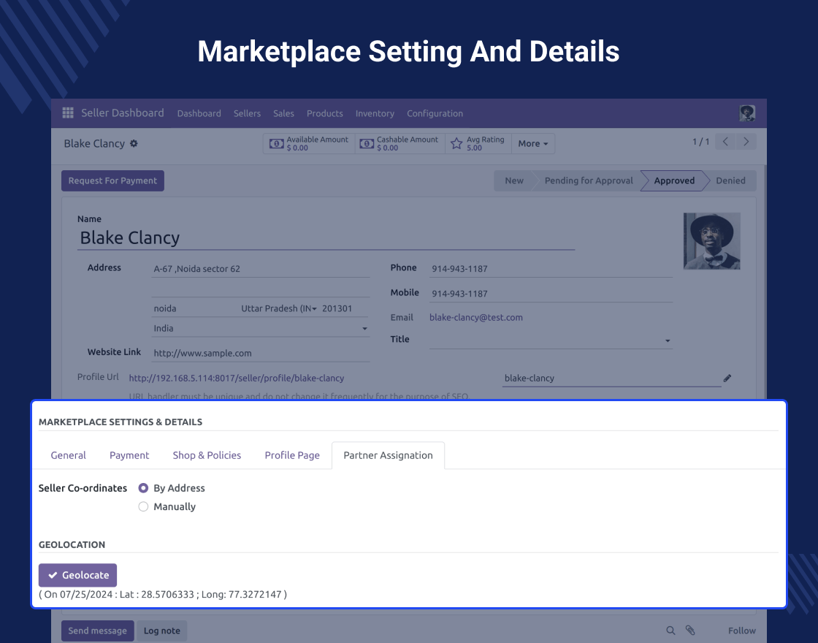Open the apps grid menu icon
818x643 pixels.
pos(68,113)
